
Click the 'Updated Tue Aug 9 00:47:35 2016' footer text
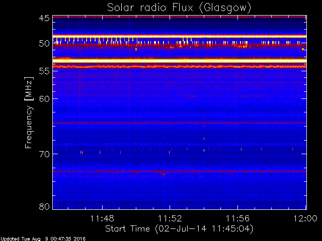tap(43, 239)
